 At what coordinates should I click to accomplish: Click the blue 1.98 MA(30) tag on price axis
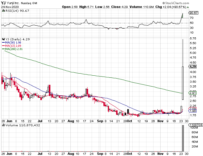[x=192, y=111]
